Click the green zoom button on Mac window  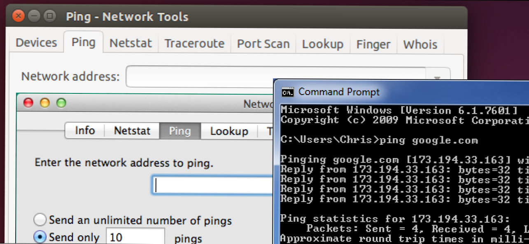coord(61,103)
